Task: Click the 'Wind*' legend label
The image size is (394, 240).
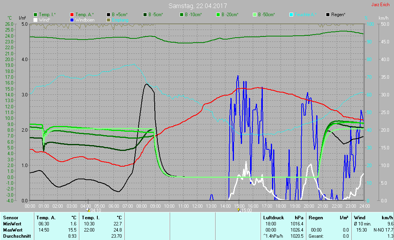Action: pyautogui.click(x=45, y=20)
